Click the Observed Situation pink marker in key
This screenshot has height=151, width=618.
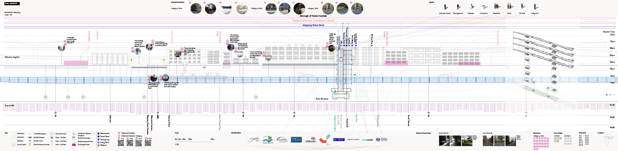pyautogui.click(x=119, y=133)
